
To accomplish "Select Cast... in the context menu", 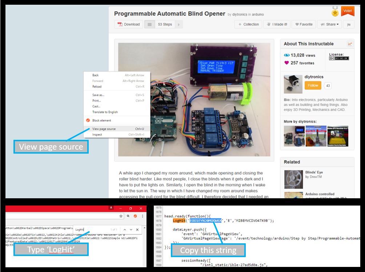I will click(117, 106).
